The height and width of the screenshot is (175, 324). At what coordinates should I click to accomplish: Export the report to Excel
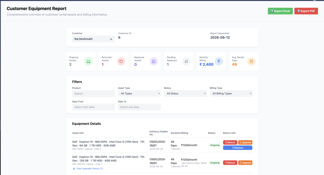pyautogui.click(x=280, y=11)
